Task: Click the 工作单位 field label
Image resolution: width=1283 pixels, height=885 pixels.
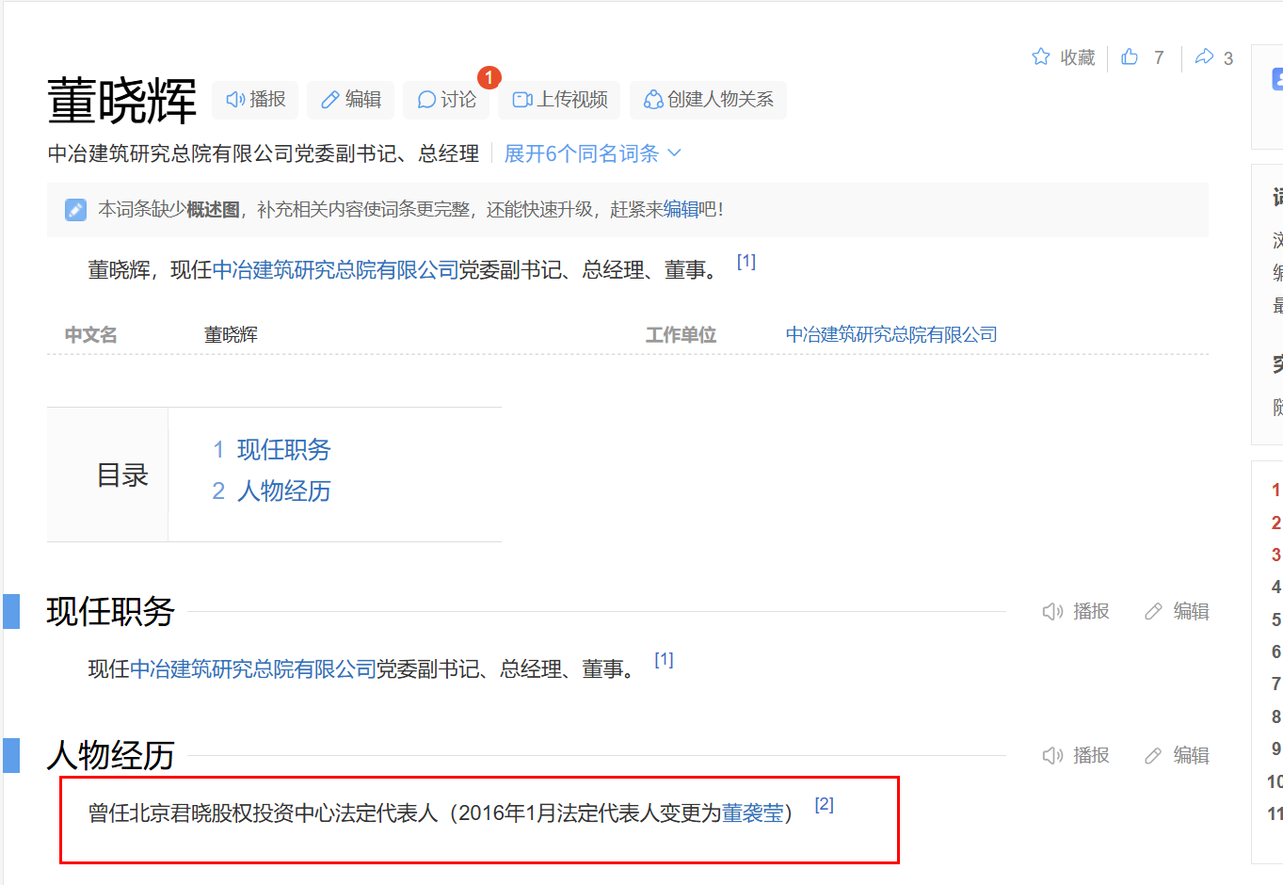Action: [x=682, y=334]
